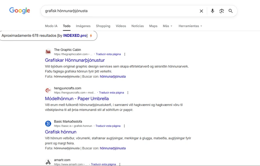260x166 pixels.
Task: Click The Graphic Cabin favicon
Action: pyautogui.click(x=48, y=52)
